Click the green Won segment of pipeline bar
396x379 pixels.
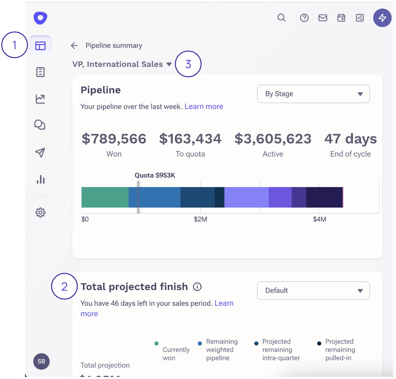105,197
